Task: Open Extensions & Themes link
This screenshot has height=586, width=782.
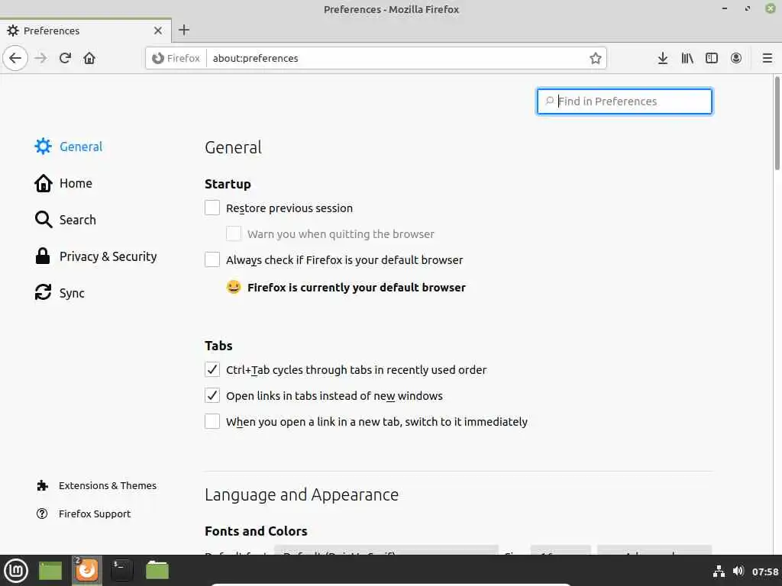Action: [108, 485]
